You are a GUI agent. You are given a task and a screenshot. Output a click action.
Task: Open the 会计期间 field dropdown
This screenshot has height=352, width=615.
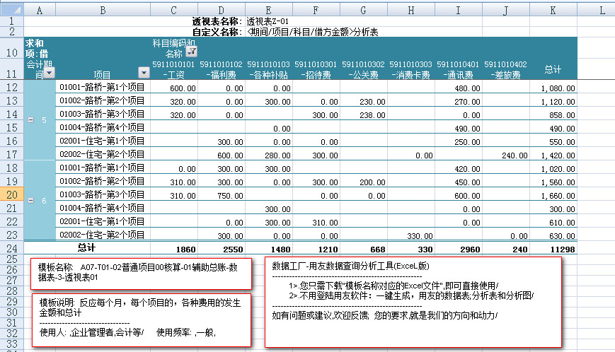point(49,73)
